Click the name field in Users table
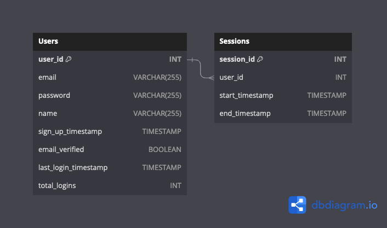The height and width of the screenshot is (228, 387). pyautogui.click(x=110, y=113)
